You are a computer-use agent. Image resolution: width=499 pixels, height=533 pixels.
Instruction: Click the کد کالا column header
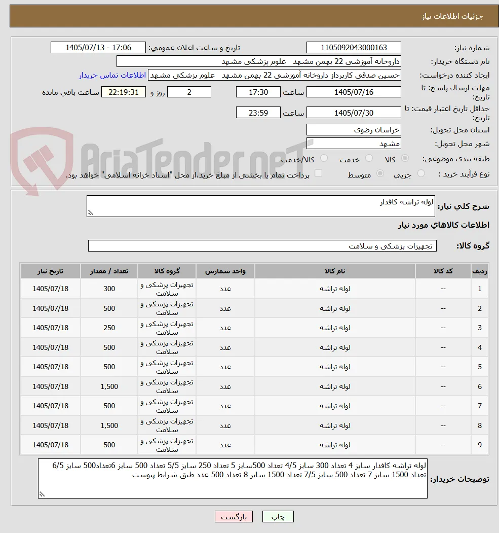(443, 271)
